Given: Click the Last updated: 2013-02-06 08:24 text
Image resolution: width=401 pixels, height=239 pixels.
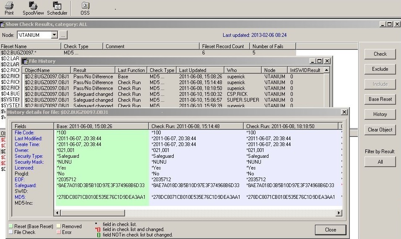Looking at the screenshot, I should [x=255, y=35].
